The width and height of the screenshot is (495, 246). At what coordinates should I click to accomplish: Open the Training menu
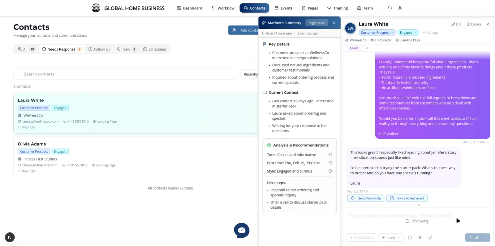tap(337, 8)
